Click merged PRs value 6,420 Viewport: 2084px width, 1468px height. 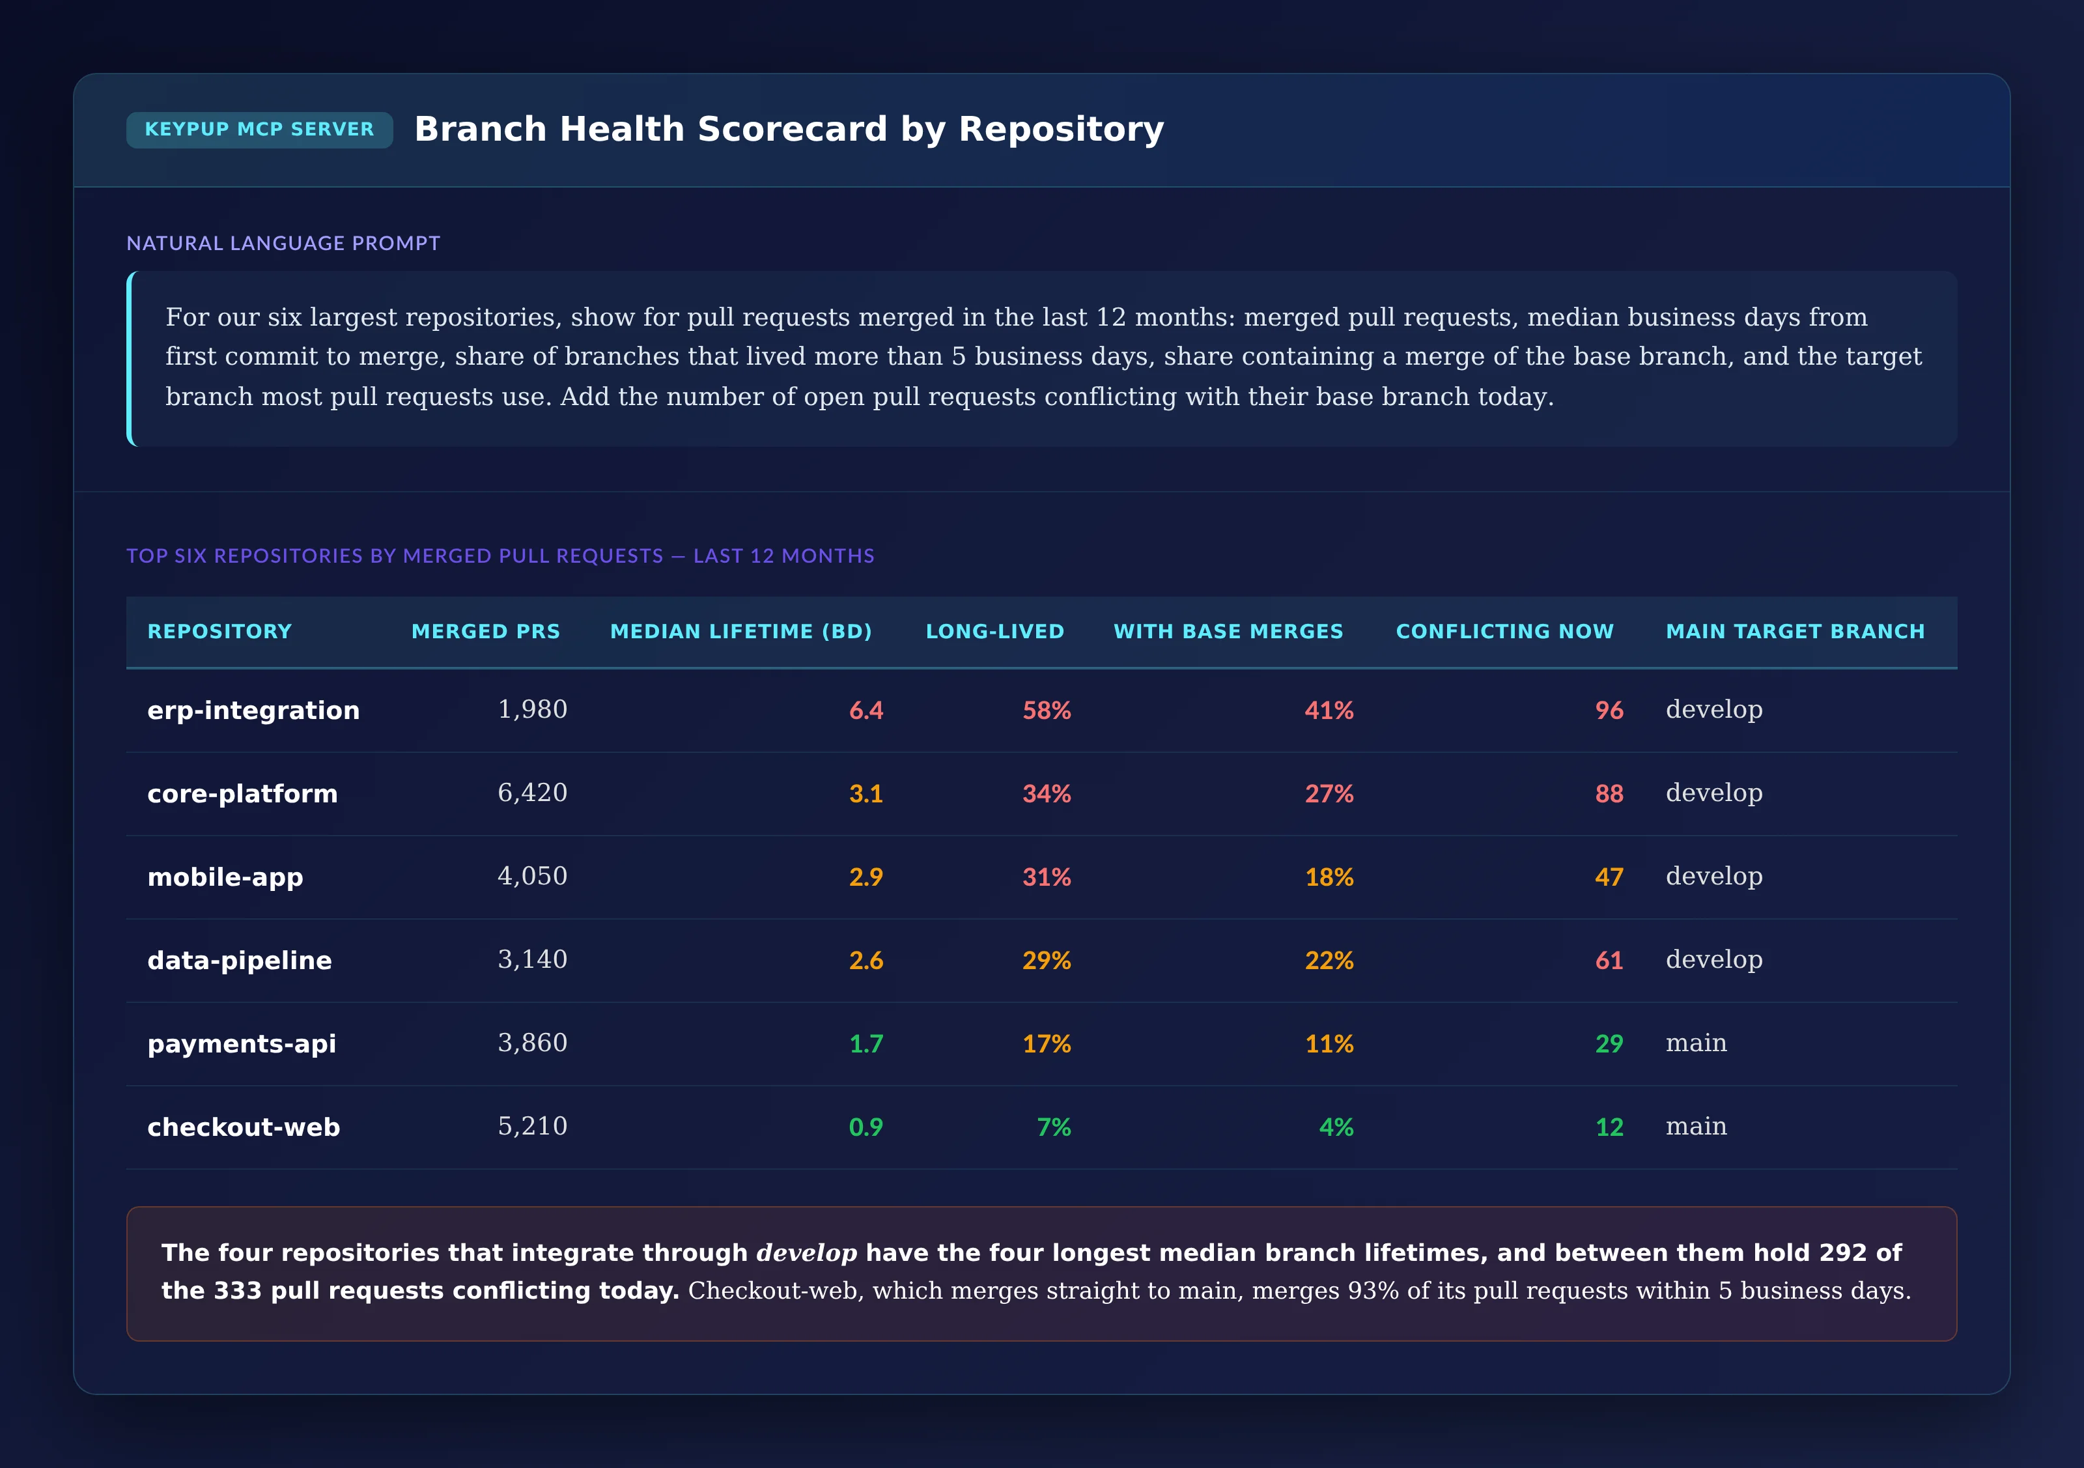point(533,793)
